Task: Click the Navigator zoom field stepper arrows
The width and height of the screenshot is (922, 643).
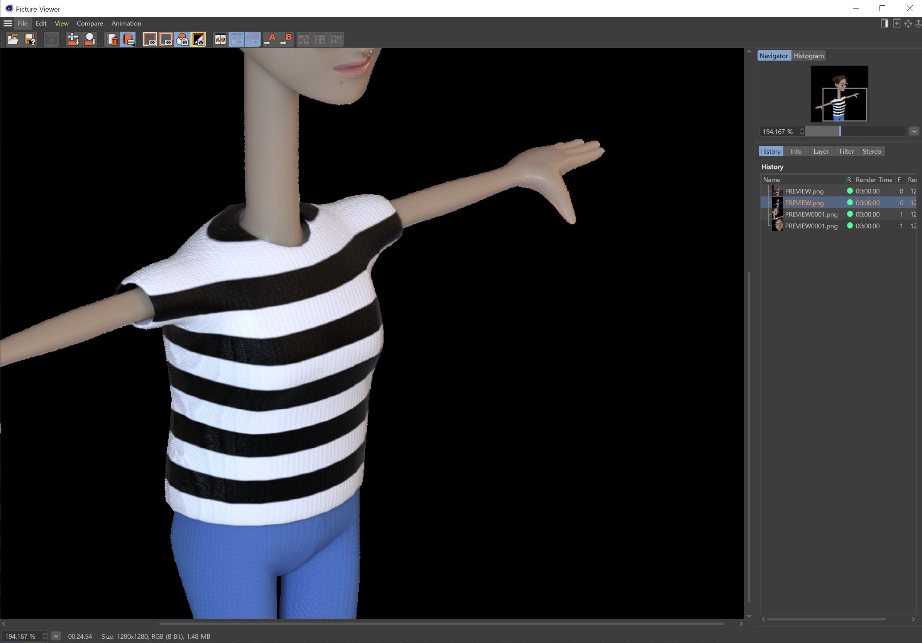Action: pyautogui.click(x=802, y=132)
